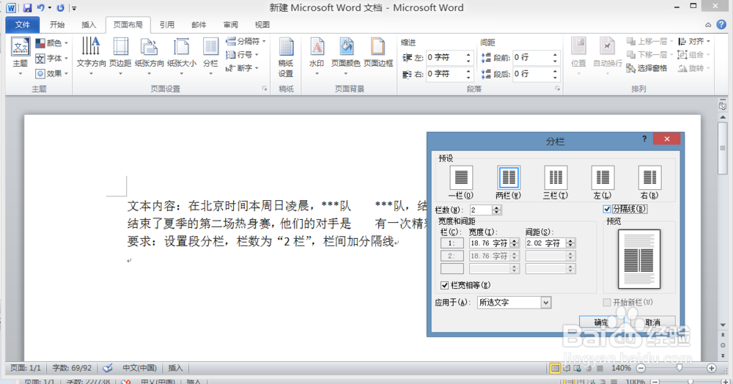This screenshot has width=733, height=384.
Task: Open the 页面设置 dialog launcher
Action: (265, 88)
